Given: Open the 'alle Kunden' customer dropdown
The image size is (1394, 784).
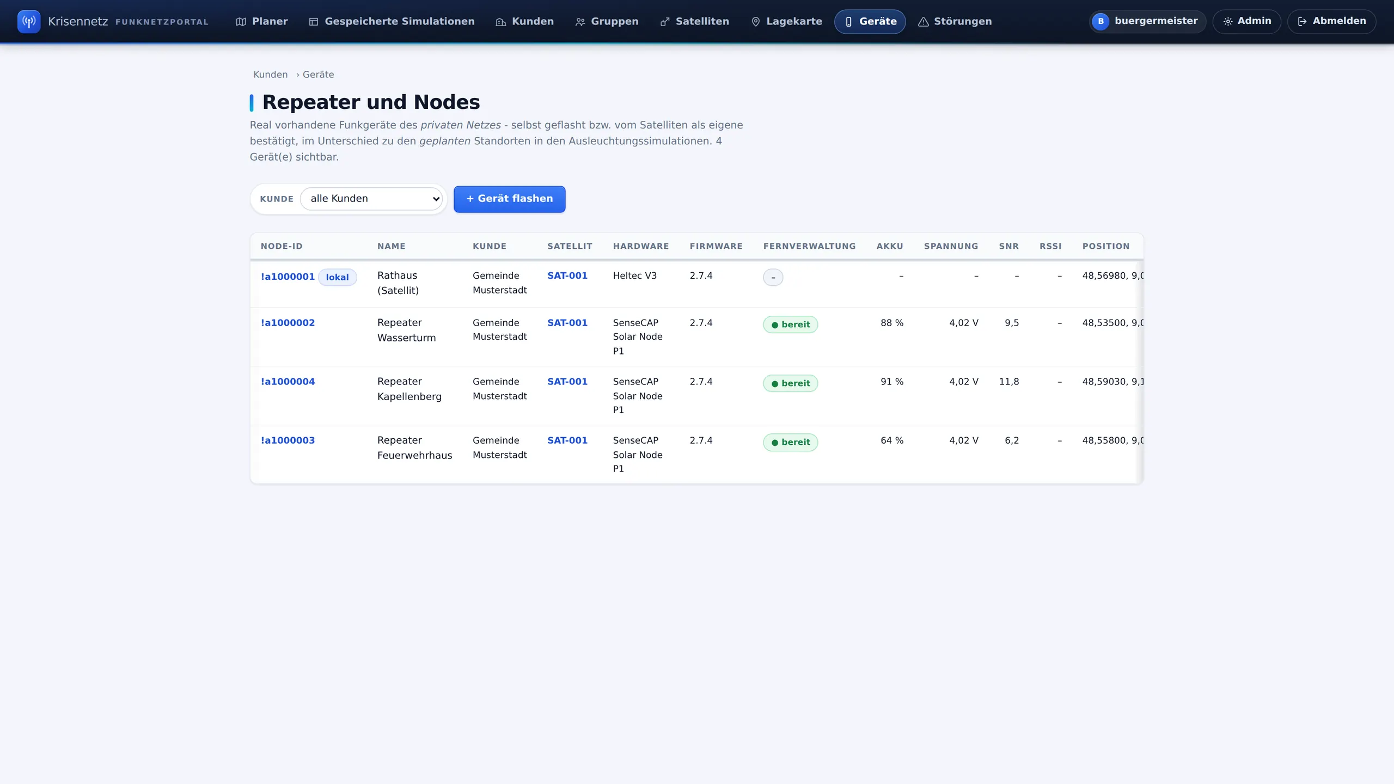Looking at the screenshot, I should point(371,199).
